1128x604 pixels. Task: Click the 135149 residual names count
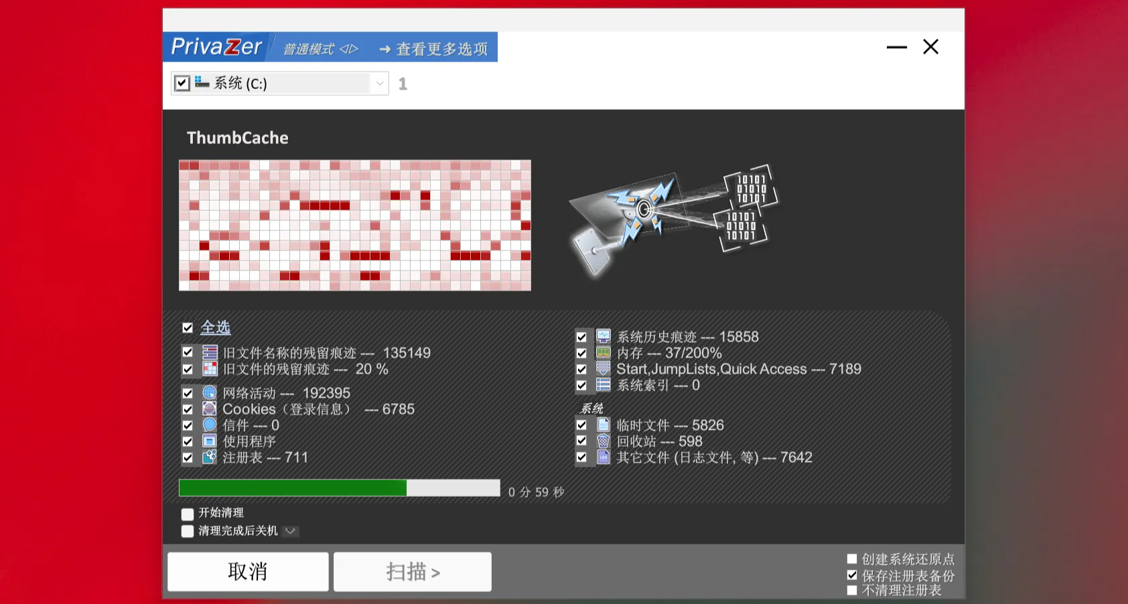[x=407, y=353]
